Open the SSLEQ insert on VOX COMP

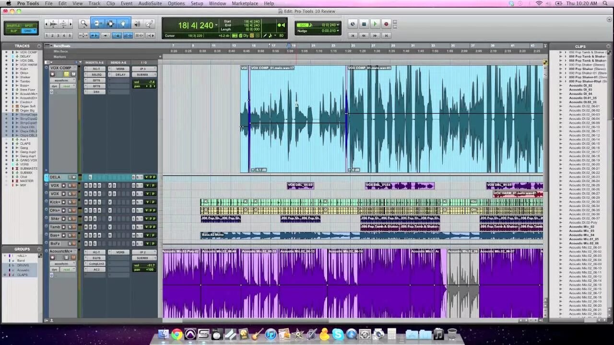pos(97,74)
